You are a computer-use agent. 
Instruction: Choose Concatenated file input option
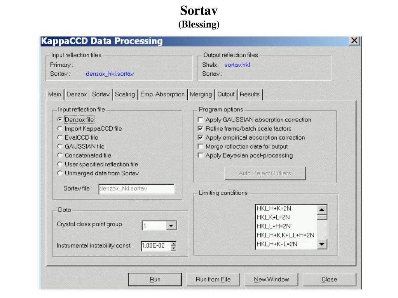click(60, 155)
